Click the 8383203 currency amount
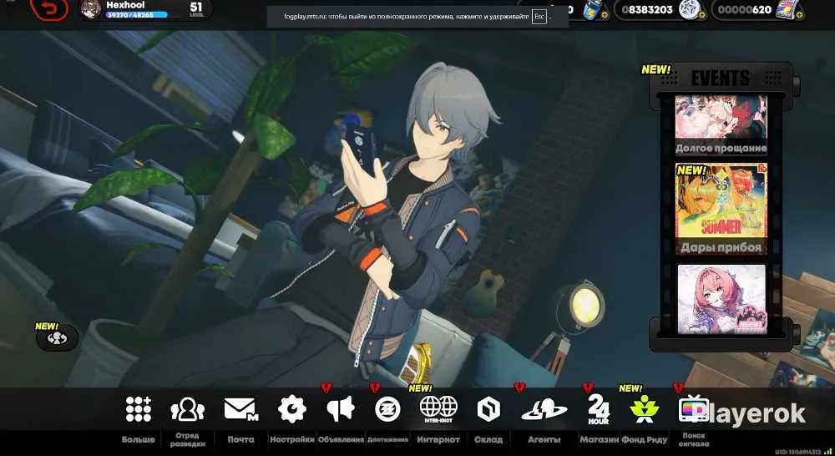Image resolution: width=835 pixels, height=456 pixels. point(647,9)
